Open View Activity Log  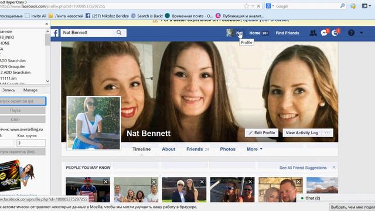302,133
